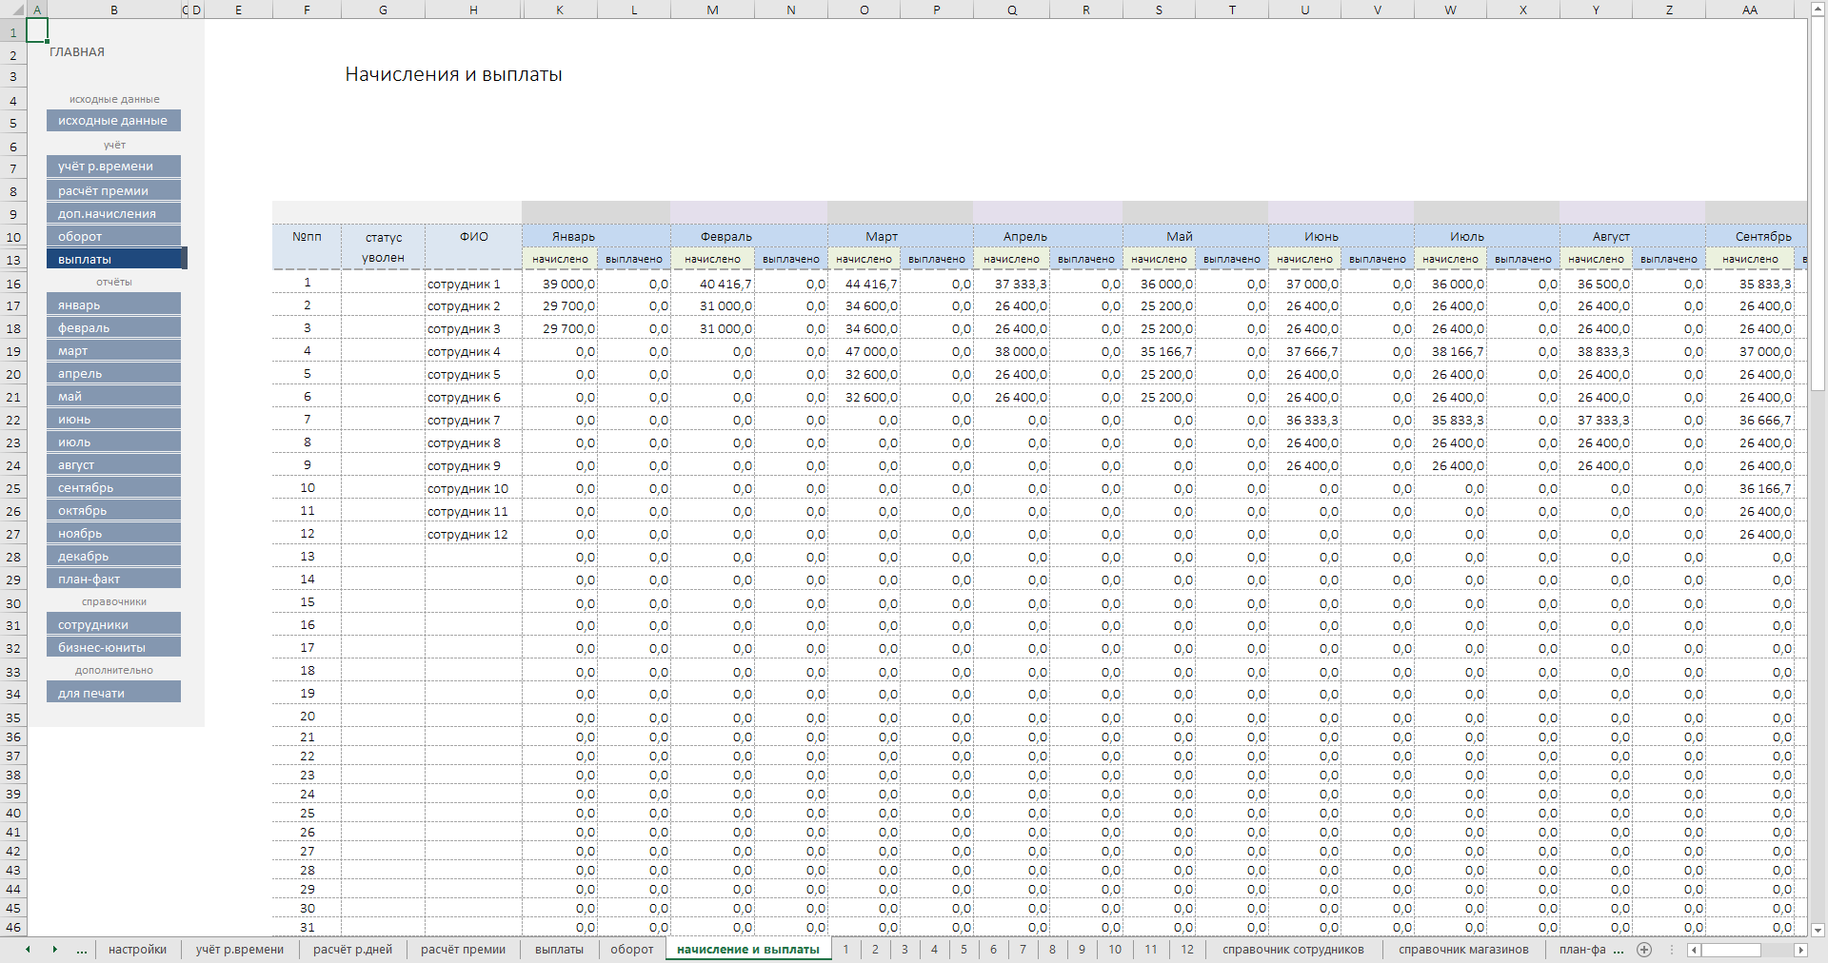
Task: Click the previous sheet tab arrow
Action: point(29,950)
